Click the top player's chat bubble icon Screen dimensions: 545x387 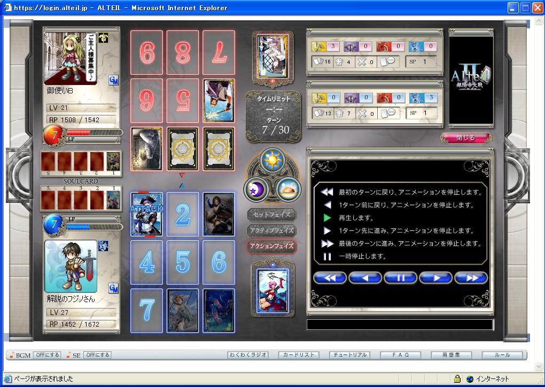[387, 62]
